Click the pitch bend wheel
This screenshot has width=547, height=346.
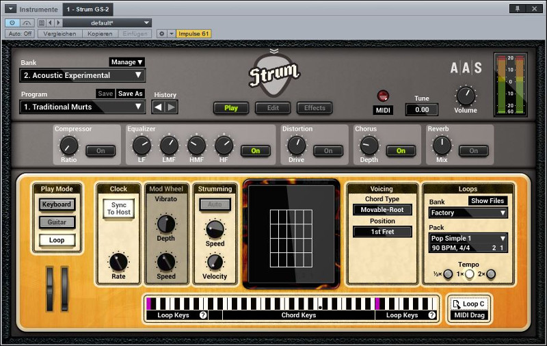point(50,289)
